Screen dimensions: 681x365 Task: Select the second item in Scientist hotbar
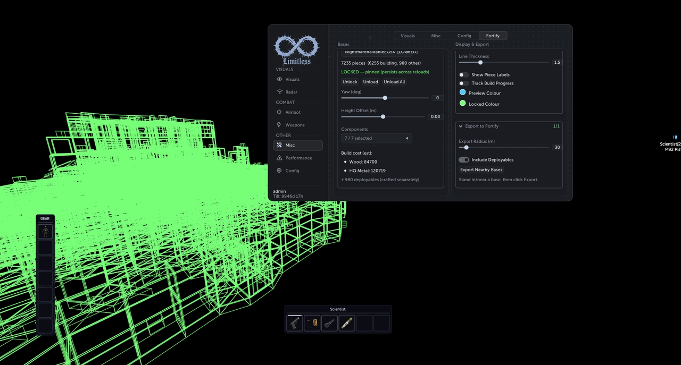click(x=312, y=323)
